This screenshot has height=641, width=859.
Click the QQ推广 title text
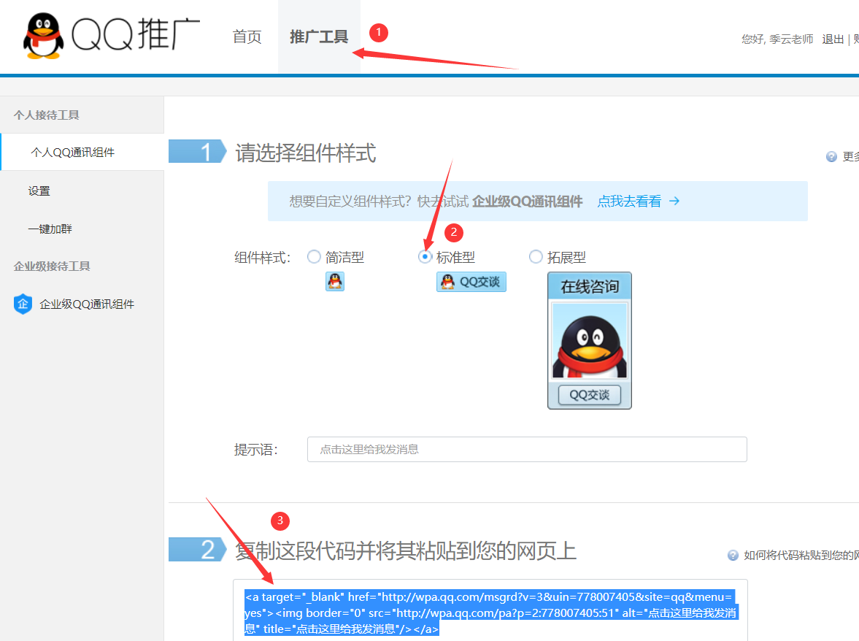135,34
